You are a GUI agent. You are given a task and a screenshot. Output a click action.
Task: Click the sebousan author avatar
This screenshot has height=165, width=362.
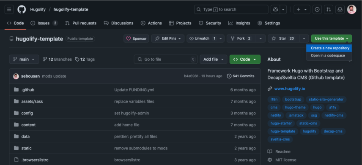point(16,76)
